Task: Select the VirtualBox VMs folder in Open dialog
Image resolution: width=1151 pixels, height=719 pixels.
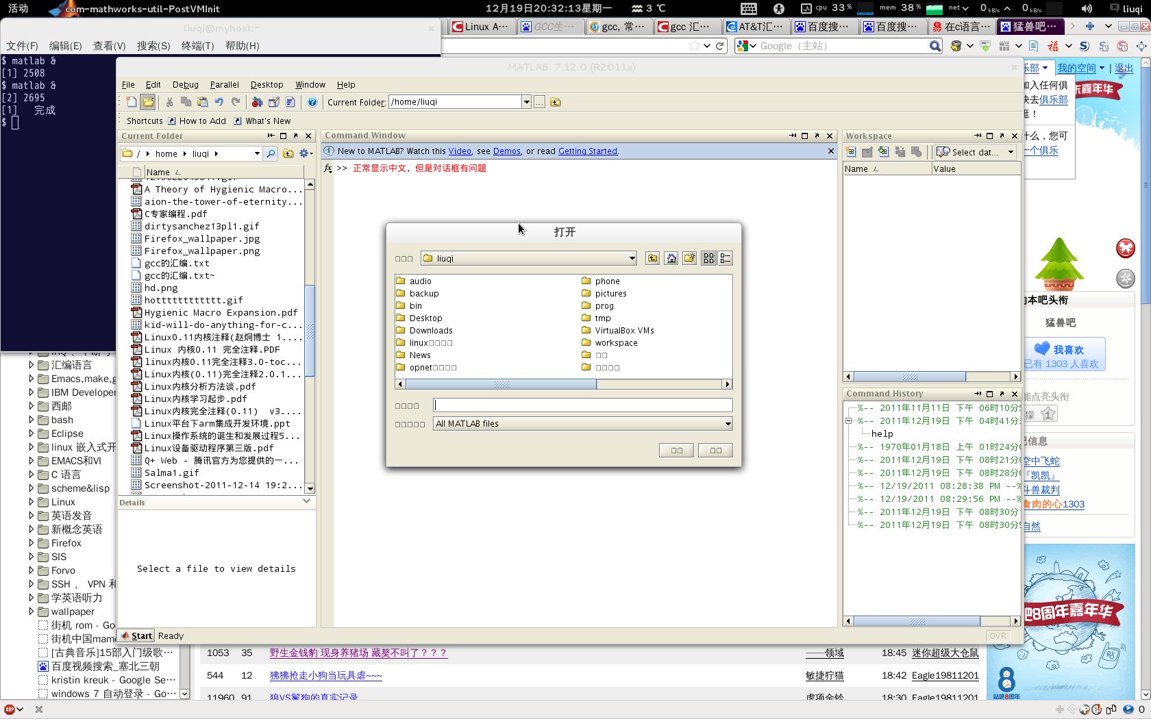Action: pyautogui.click(x=617, y=331)
